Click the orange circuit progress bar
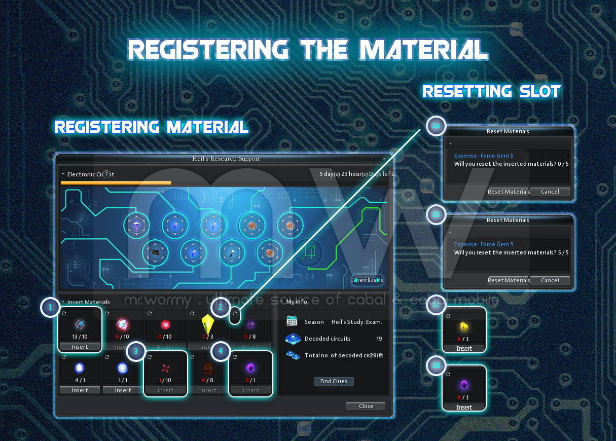The image size is (616, 441). [x=116, y=182]
